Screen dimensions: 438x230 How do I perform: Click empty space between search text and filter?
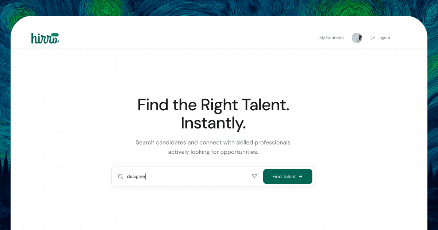pyautogui.click(x=201, y=177)
